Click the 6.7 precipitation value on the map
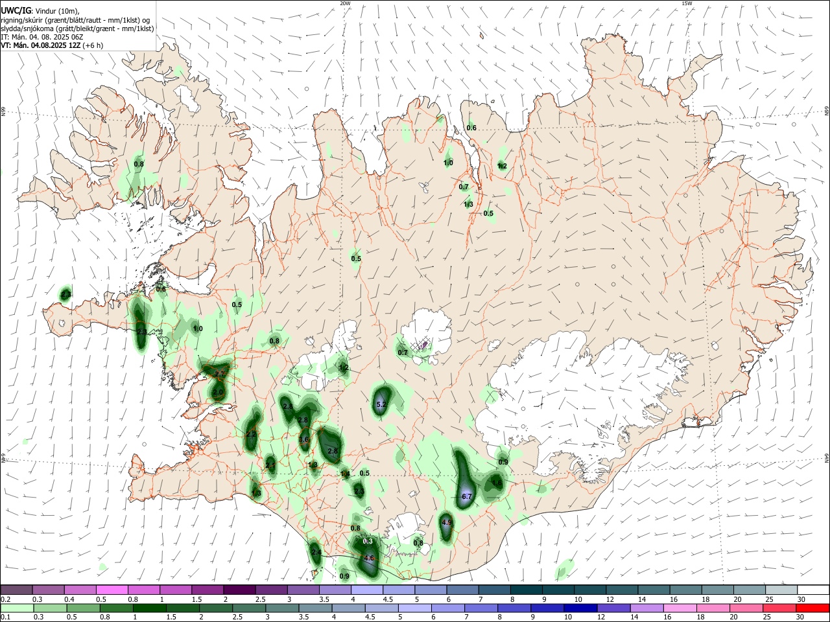The image size is (830, 622). coord(466,497)
